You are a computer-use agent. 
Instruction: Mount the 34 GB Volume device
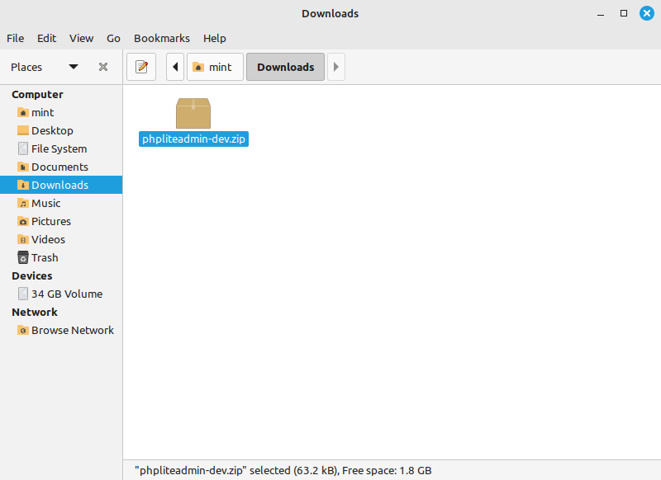coord(61,294)
